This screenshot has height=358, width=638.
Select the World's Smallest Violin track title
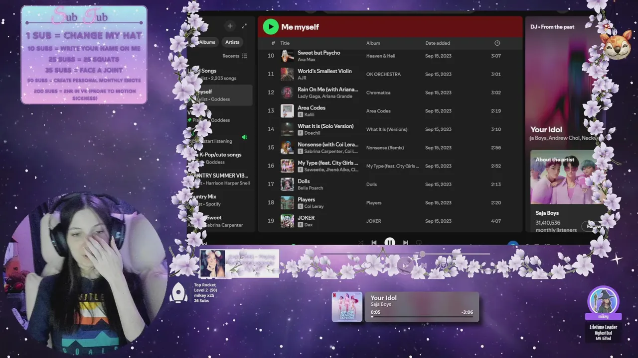tap(325, 71)
